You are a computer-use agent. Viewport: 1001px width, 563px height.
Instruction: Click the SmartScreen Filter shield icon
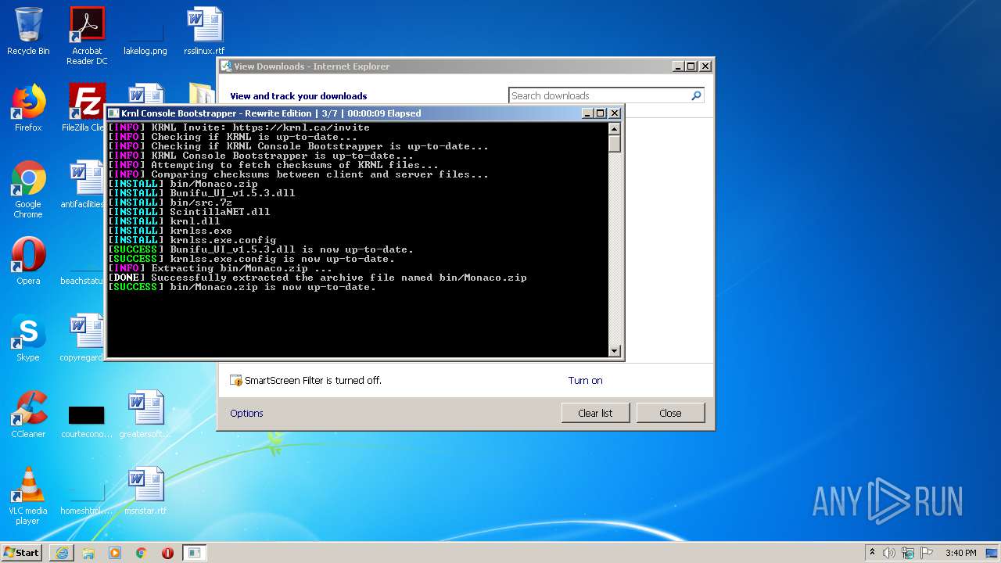coord(236,381)
